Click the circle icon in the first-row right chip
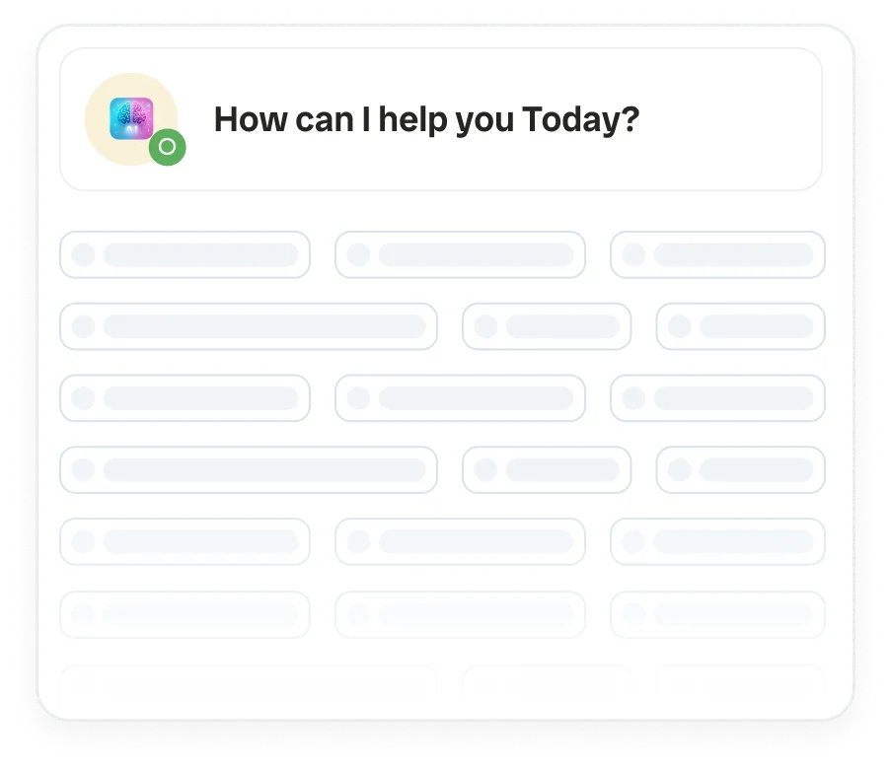The height and width of the screenshot is (769, 891). pyautogui.click(x=633, y=254)
